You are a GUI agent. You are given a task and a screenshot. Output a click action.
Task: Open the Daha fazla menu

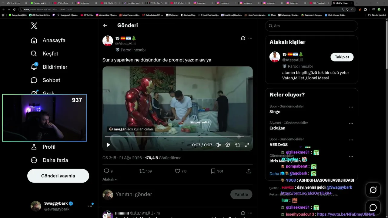(49, 160)
